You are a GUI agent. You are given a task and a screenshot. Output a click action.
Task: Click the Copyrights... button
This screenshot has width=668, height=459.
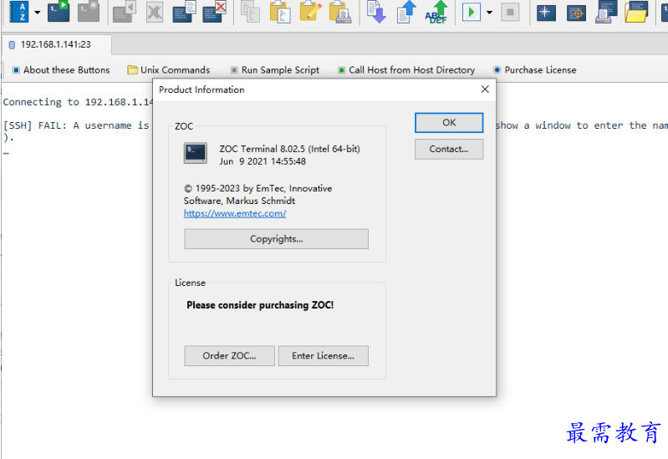[x=277, y=239]
